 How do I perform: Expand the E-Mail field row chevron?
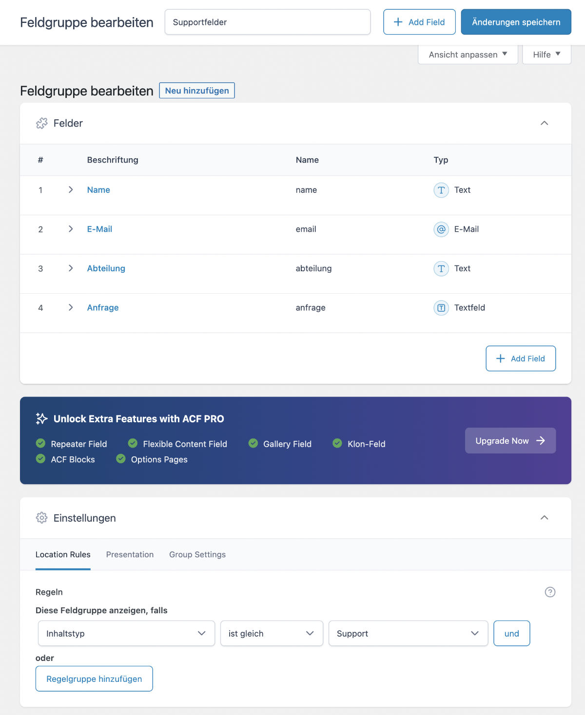tap(71, 229)
